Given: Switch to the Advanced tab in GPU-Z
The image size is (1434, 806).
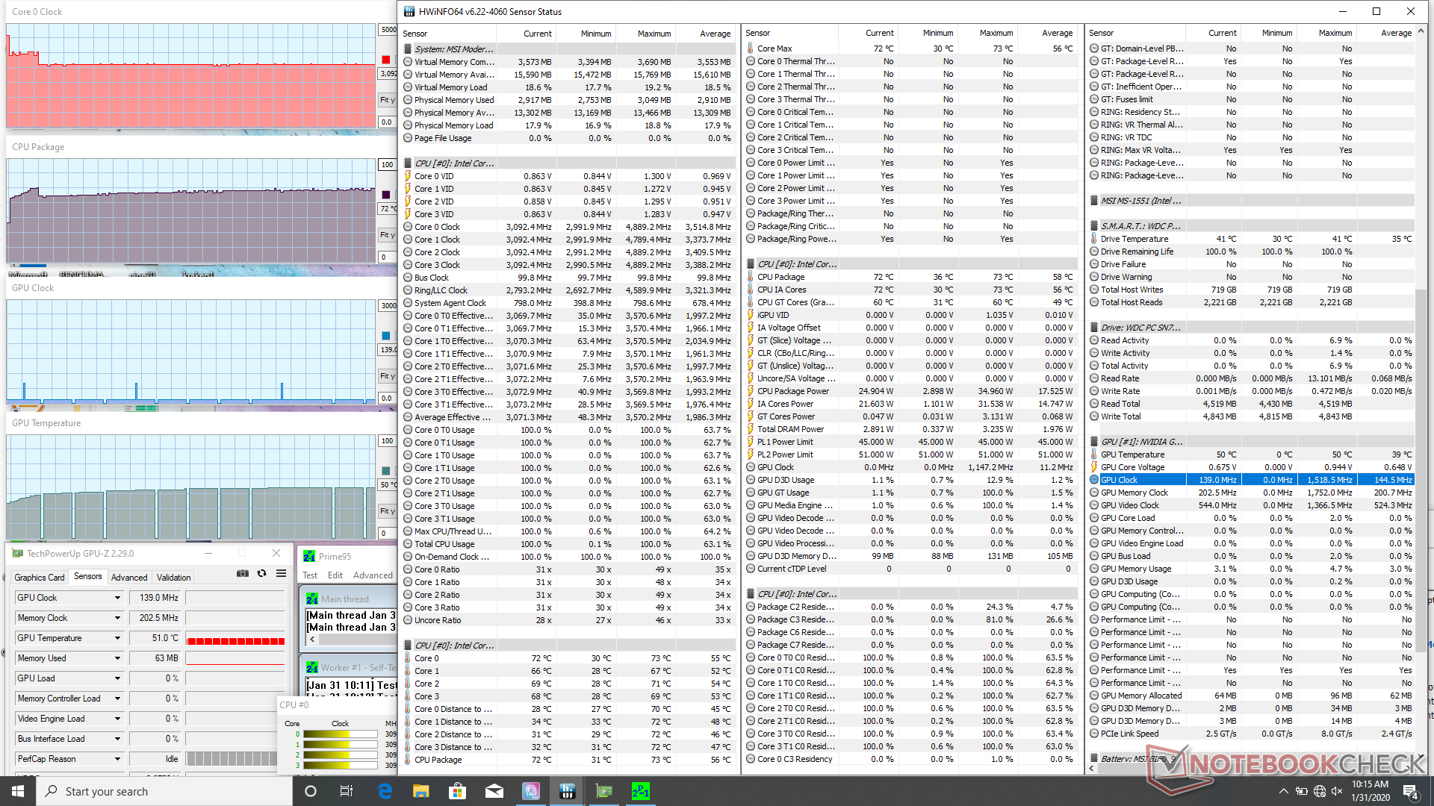Looking at the screenshot, I should [129, 577].
